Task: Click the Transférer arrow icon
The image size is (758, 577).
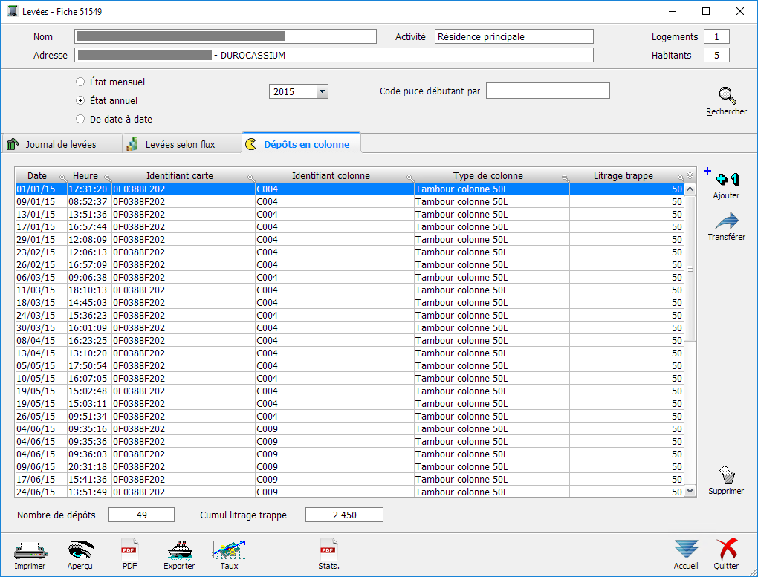Action: (x=726, y=223)
